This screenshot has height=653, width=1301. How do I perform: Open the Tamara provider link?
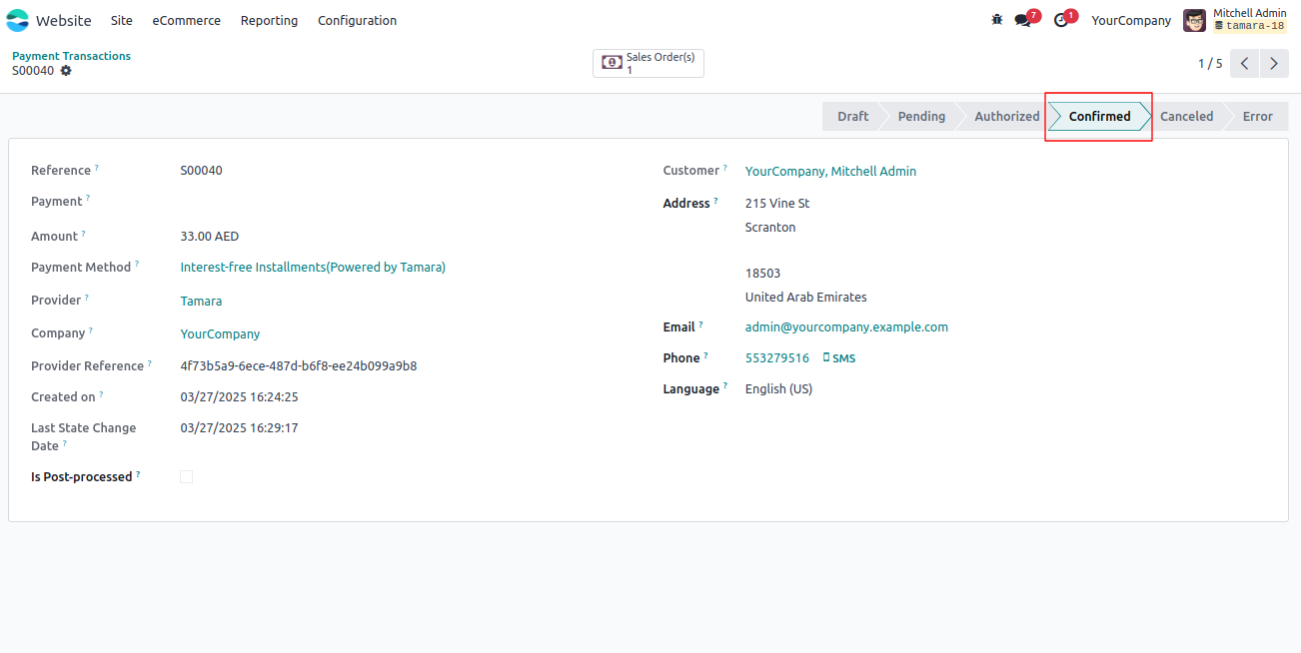[x=201, y=301]
